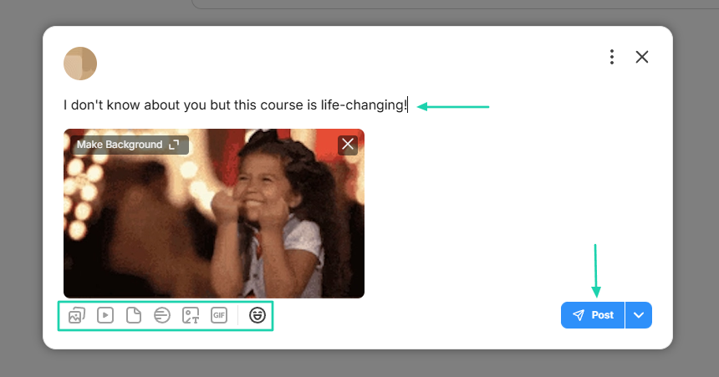Click the attached GIF preview

214,214
